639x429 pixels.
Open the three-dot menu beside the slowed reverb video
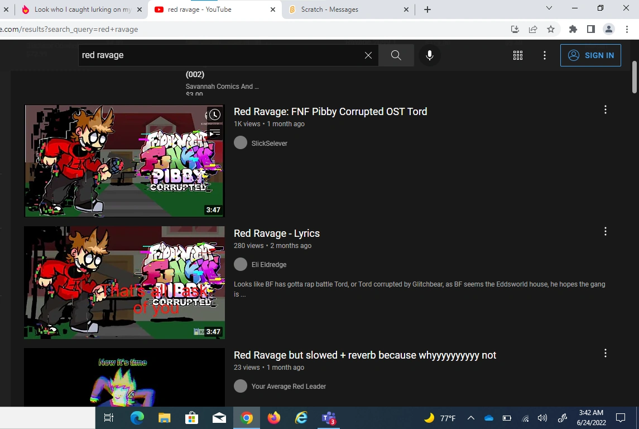tap(605, 352)
